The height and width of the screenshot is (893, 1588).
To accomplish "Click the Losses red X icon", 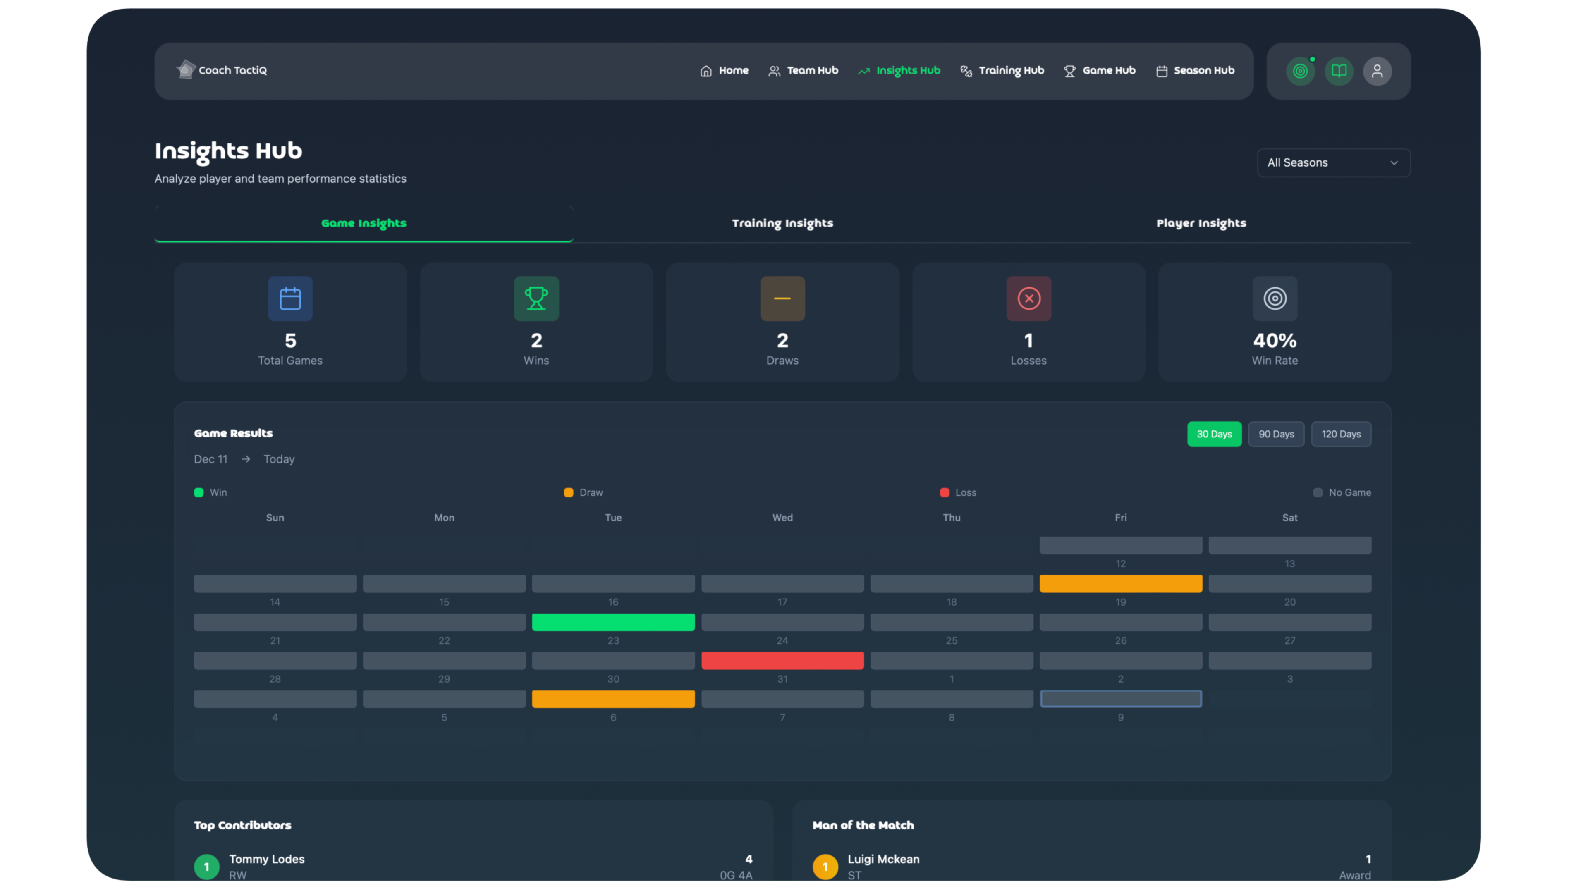I will (1028, 298).
